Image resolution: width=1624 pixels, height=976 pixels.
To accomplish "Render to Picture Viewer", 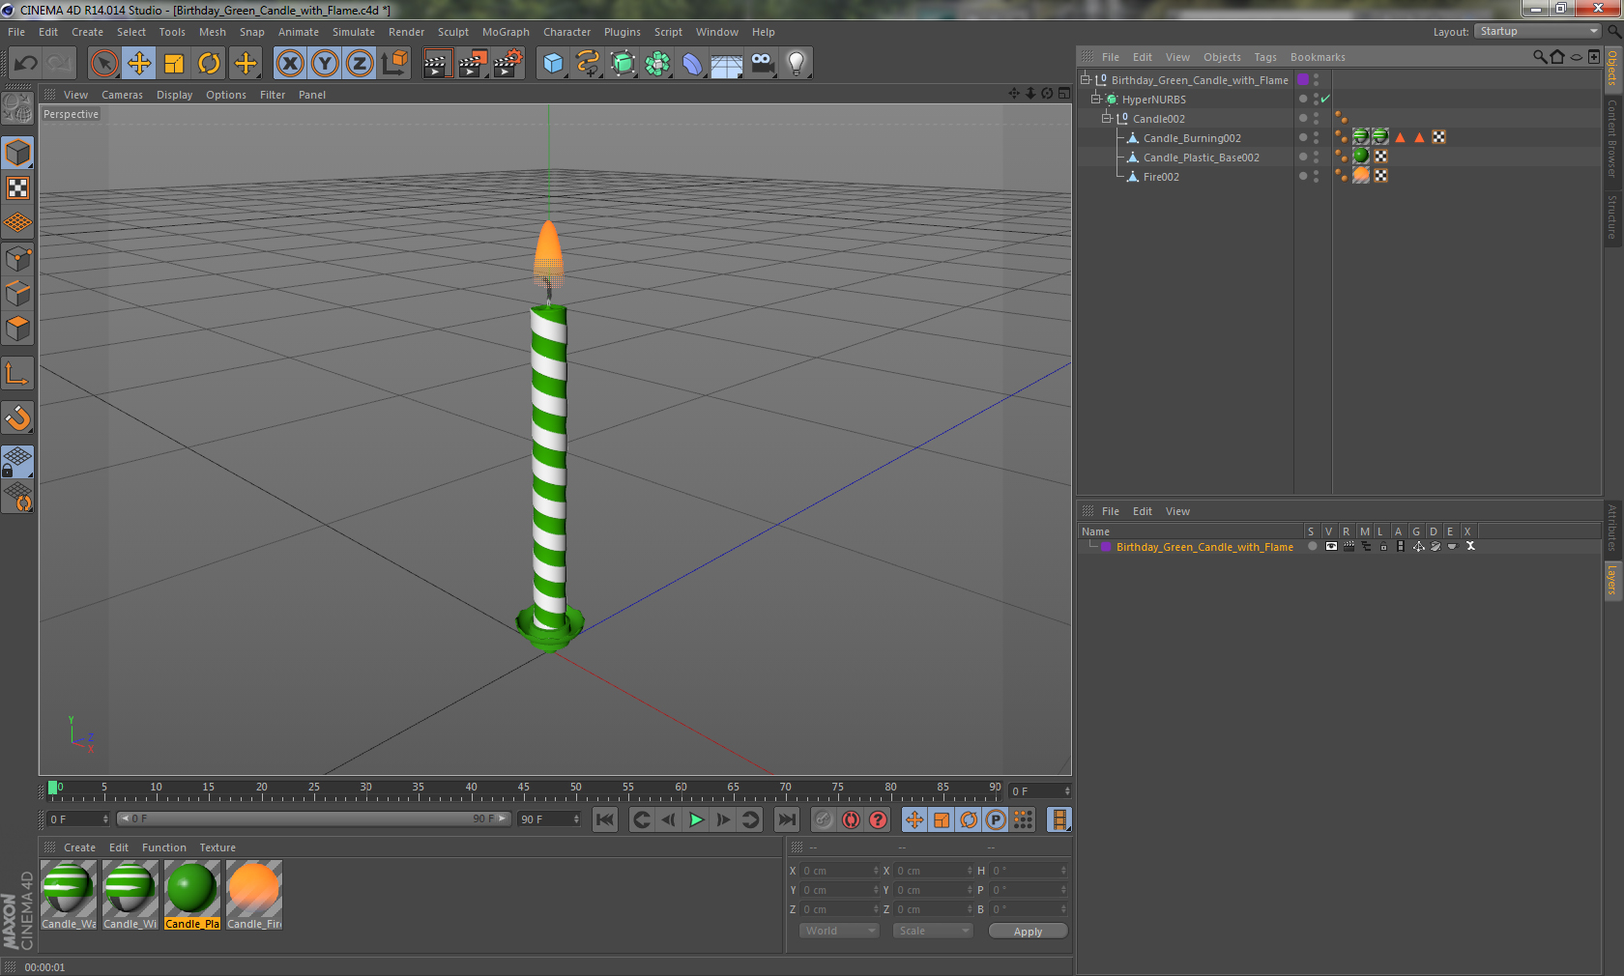I will 473,64.
